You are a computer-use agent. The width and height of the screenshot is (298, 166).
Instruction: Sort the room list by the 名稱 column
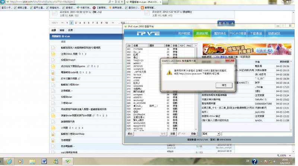tap(140, 45)
